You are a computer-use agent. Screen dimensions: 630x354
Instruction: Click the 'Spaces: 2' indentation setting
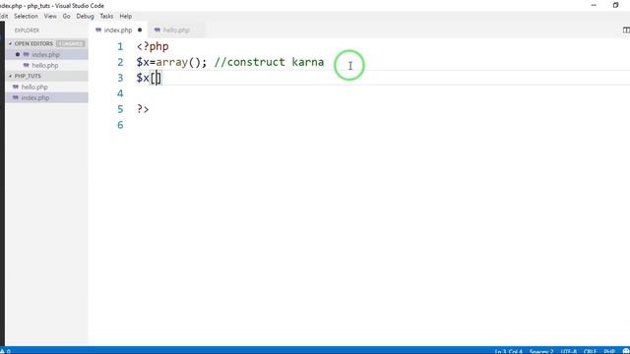(541, 351)
